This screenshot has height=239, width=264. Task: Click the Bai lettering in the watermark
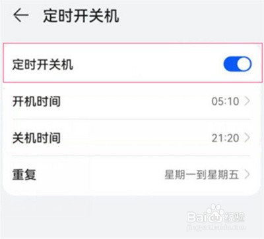pyautogui.click(x=197, y=217)
